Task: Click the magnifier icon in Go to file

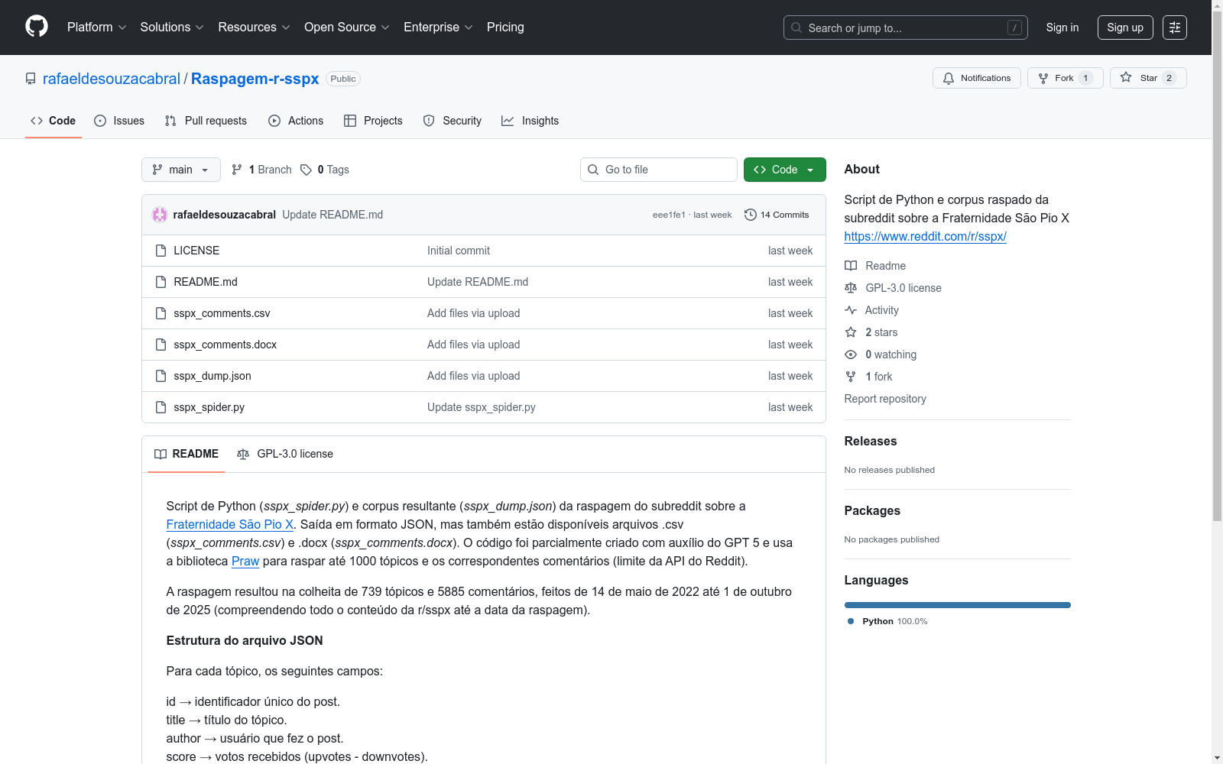Action: tap(593, 170)
